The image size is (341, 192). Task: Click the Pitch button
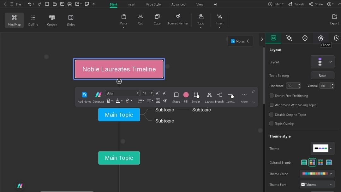pyautogui.click(x=276, y=4)
